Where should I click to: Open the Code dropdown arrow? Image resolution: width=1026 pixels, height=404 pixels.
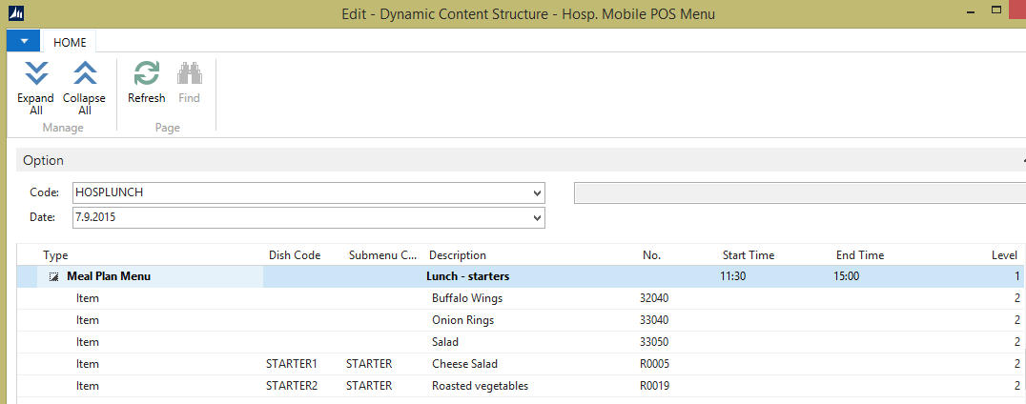pyautogui.click(x=537, y=192)
